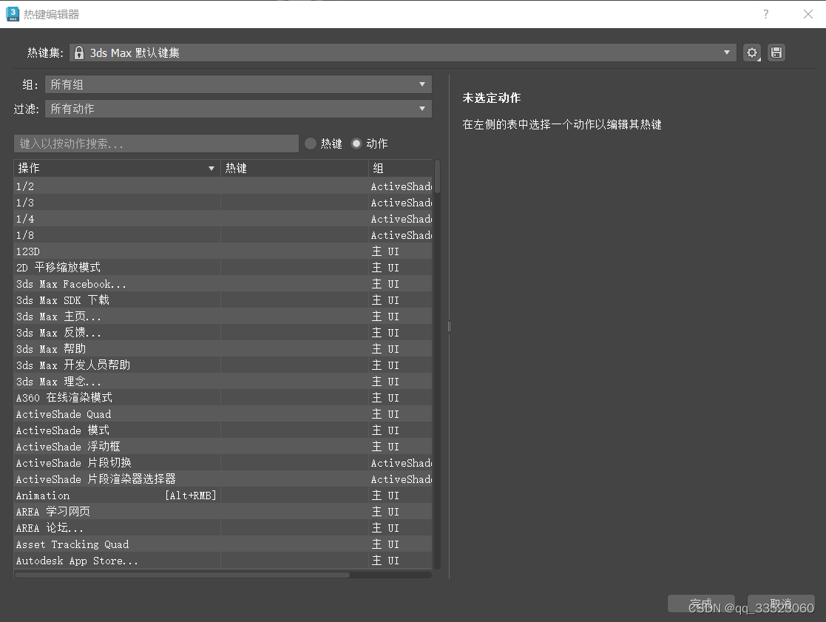
Task: Select the ActiveShade 浮动框 row
Action: tap(223, 447)
